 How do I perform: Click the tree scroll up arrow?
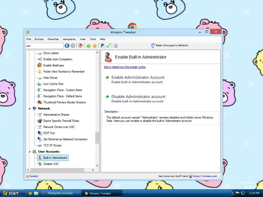point(97,52)
